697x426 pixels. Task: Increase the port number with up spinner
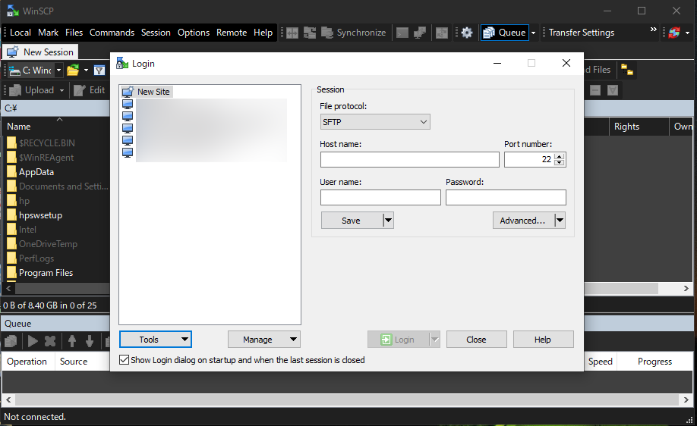tap(560, 156)
